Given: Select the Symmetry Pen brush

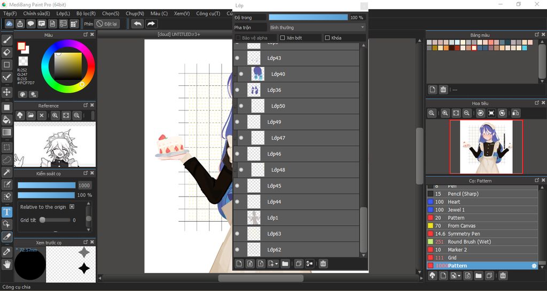Looking at the screenshot, I should coord(482,234).
